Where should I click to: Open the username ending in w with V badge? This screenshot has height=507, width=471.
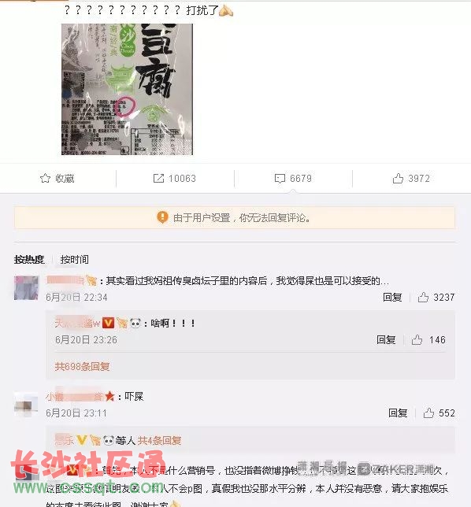77,323
